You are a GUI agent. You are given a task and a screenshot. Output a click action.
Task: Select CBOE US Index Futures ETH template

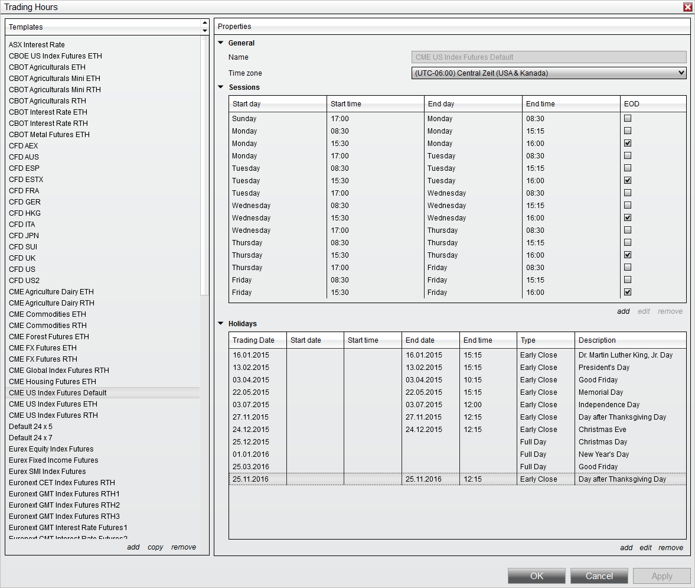(x=102, y=56)
